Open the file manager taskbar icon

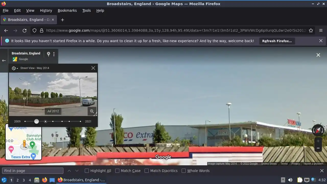tap(37, 180)
